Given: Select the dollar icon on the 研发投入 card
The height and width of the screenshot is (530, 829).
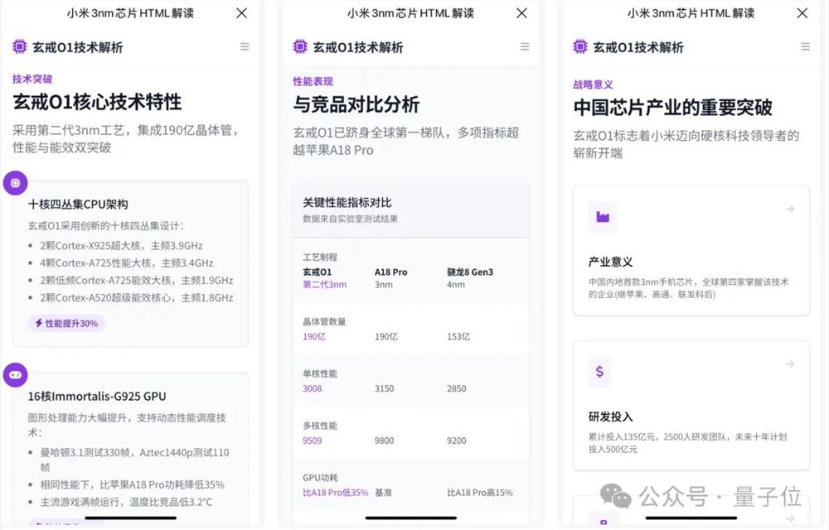Looking at the screenshot, I should pos(599,372).
